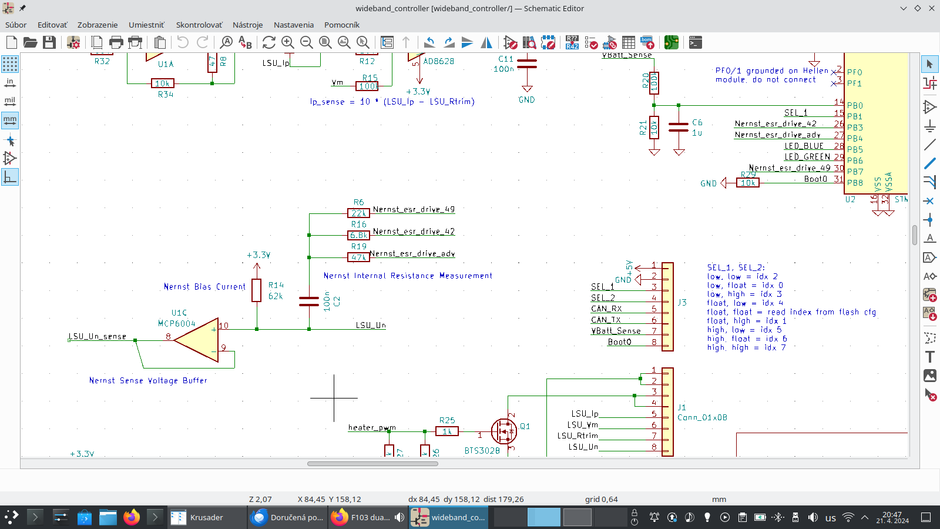
Task: Open the Súbor menu
Action: pyautogui.click(x=16, y=25)
